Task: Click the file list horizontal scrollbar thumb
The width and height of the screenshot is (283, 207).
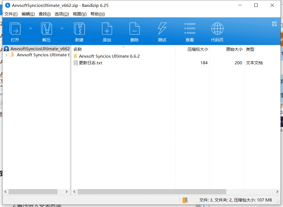Action: [x=152, y=192]
